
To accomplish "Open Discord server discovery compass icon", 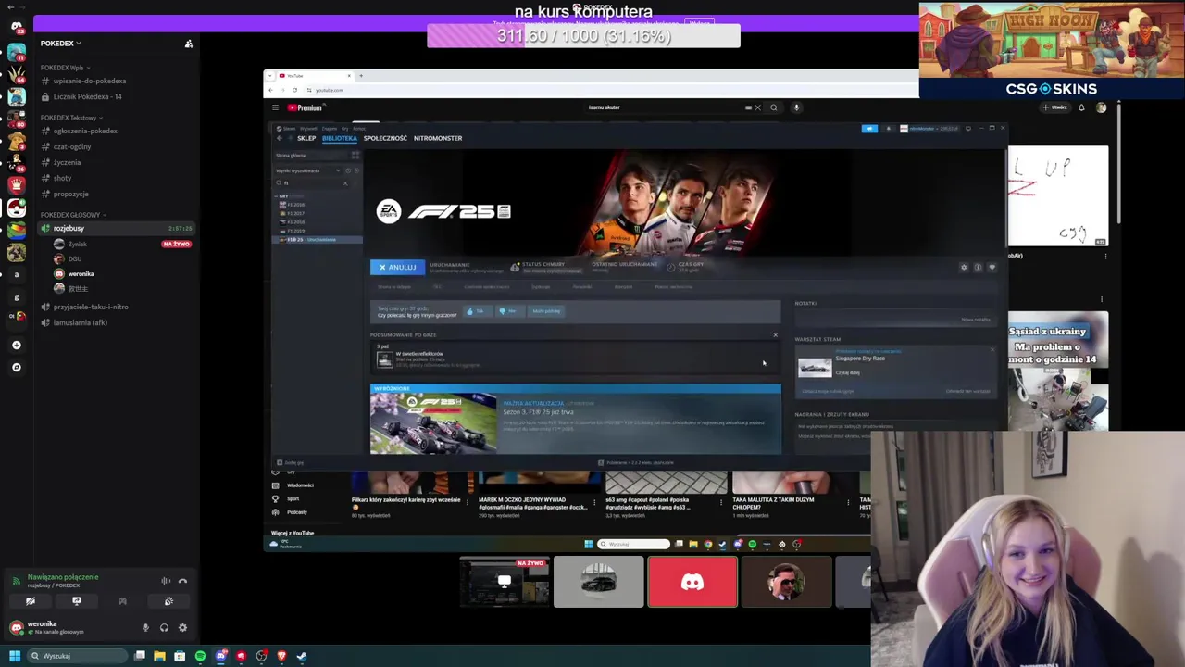I will [16, 367].
